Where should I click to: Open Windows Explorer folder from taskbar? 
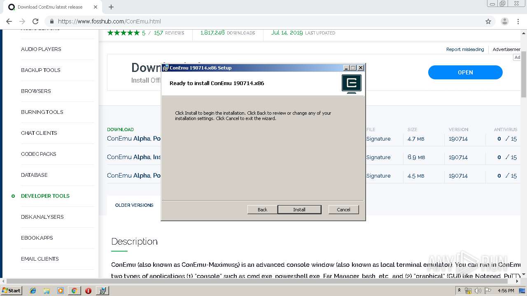(x=47, y=291)
